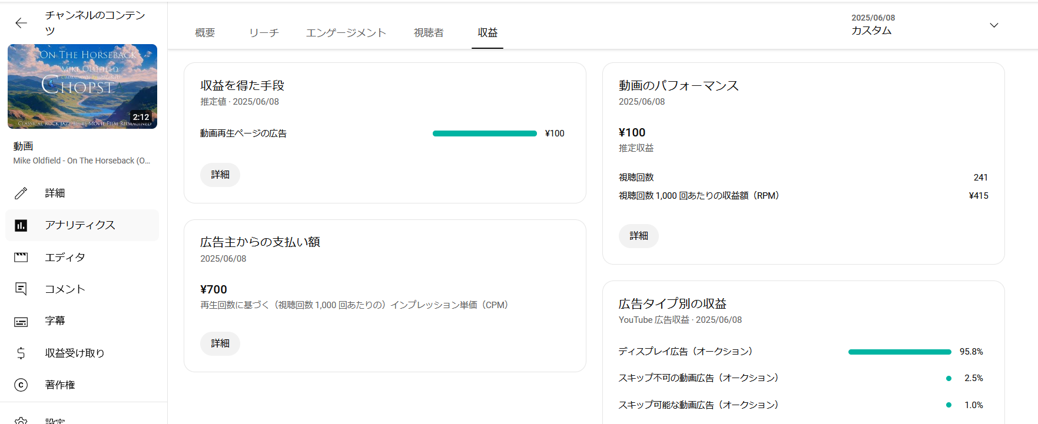Switch to the エンゲージメント tab
This screenshot has width=1038, height=424.
[346, 32]
